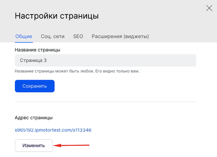This screenshot has width=217, height=157.
Task: Open the Соц. сети tab
Action: (53, 36)
